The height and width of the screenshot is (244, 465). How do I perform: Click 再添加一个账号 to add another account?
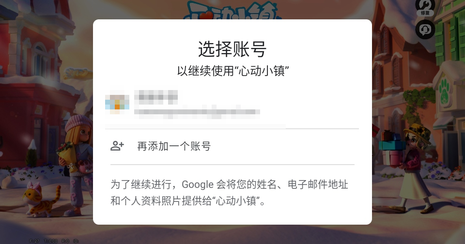pyautogui.click(x=174, y=146)
